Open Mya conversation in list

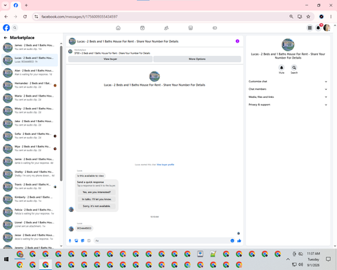coord(30,148)
